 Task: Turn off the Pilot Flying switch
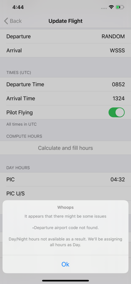117,112
